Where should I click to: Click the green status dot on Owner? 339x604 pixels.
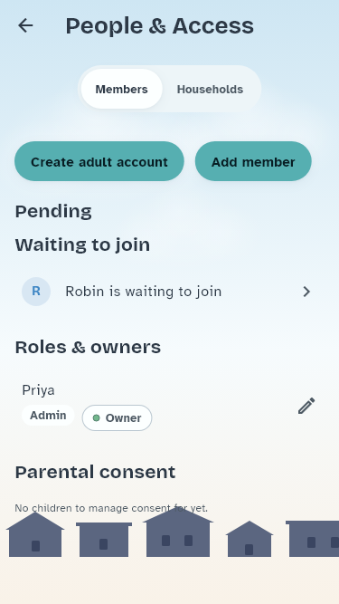97,418
